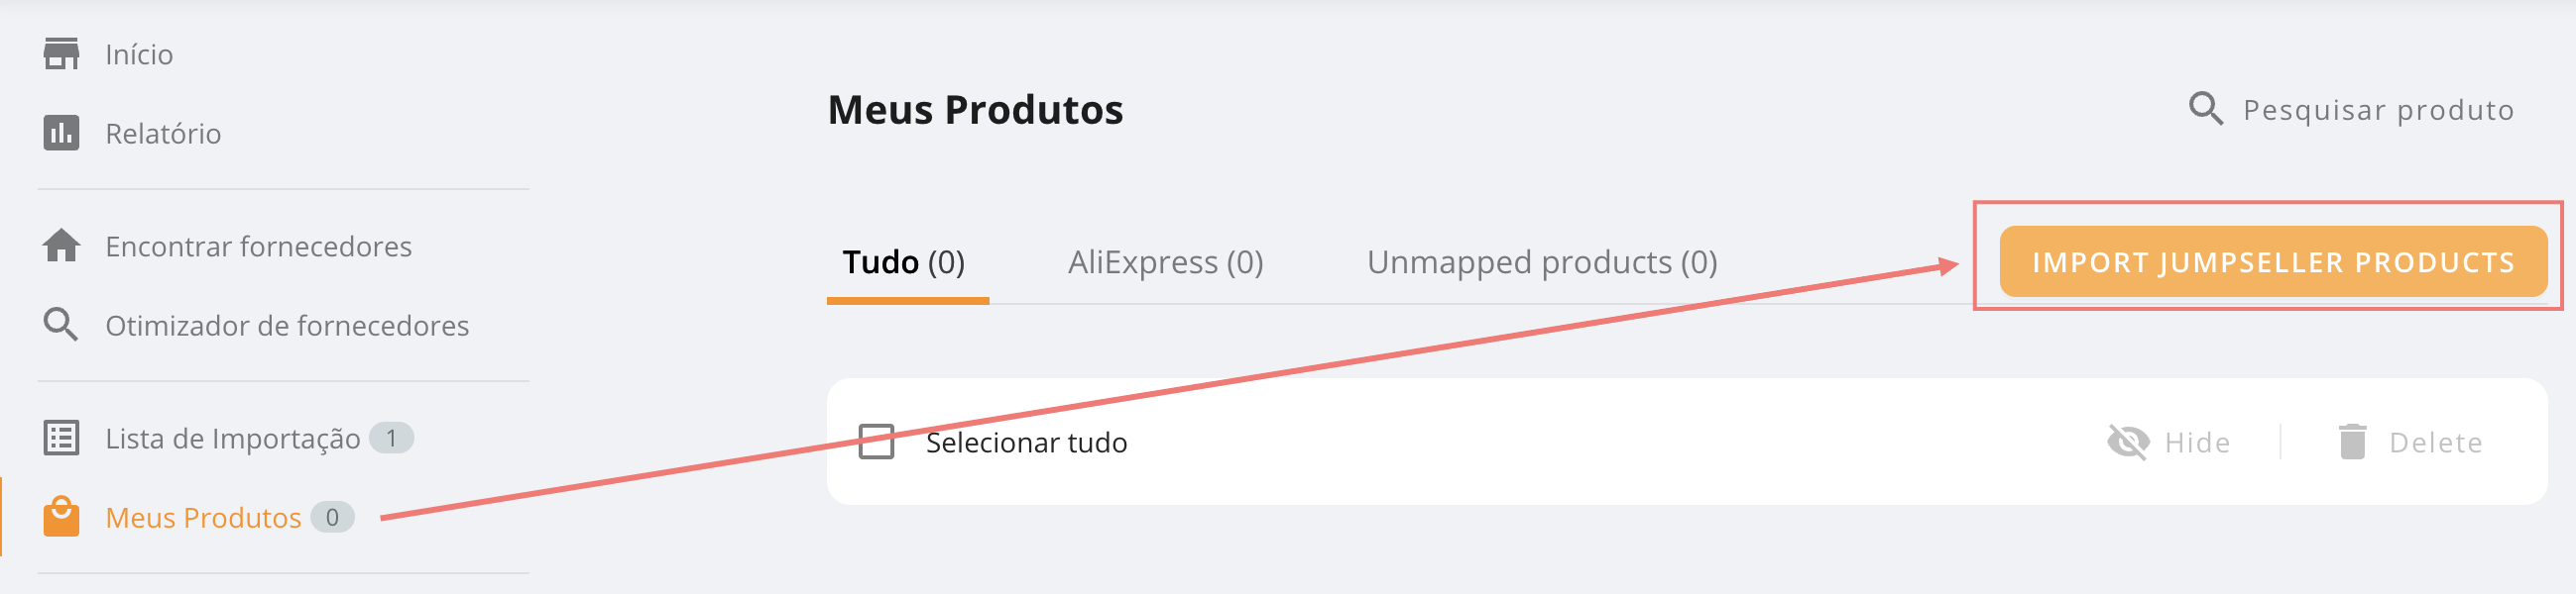Switch to the Tudo (0) tab
2576x594 pixels.
[x=903, y=262]
